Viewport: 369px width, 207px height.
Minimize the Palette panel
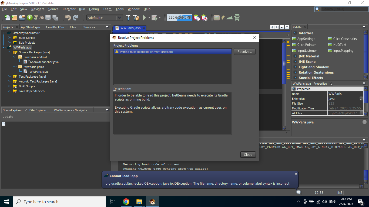364,27
